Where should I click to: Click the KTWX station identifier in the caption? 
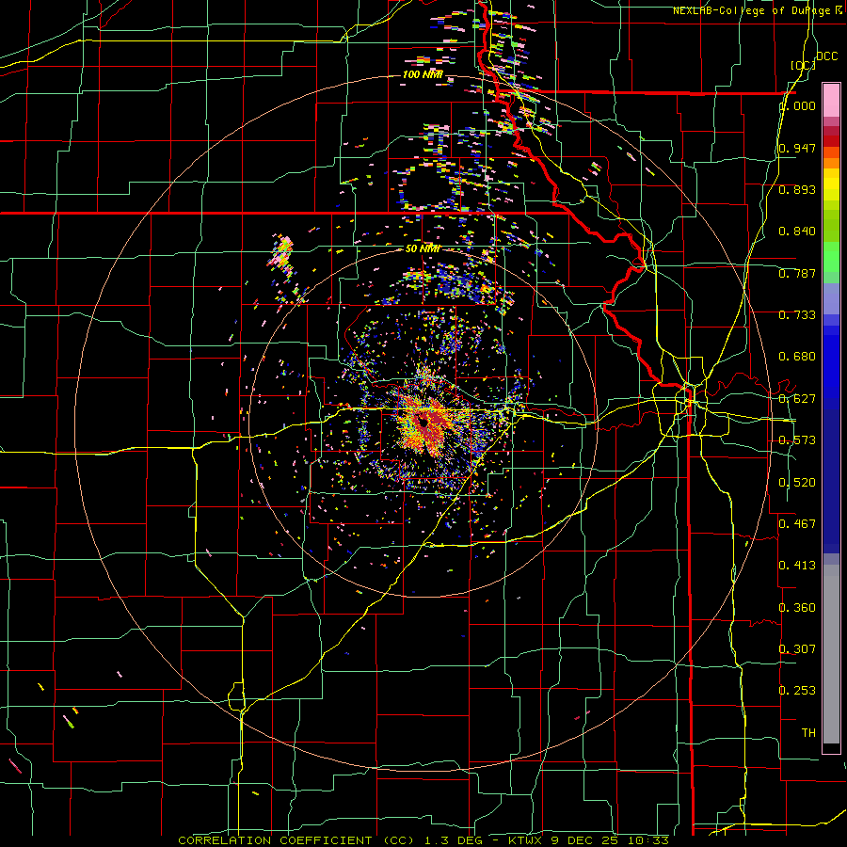click(x=525, y=840)
